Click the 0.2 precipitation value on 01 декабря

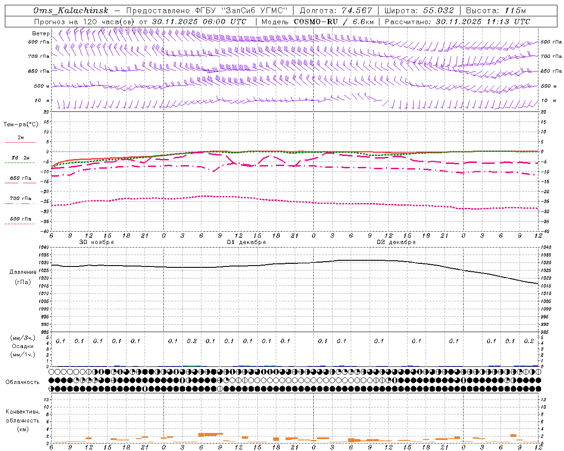point(192,341)
